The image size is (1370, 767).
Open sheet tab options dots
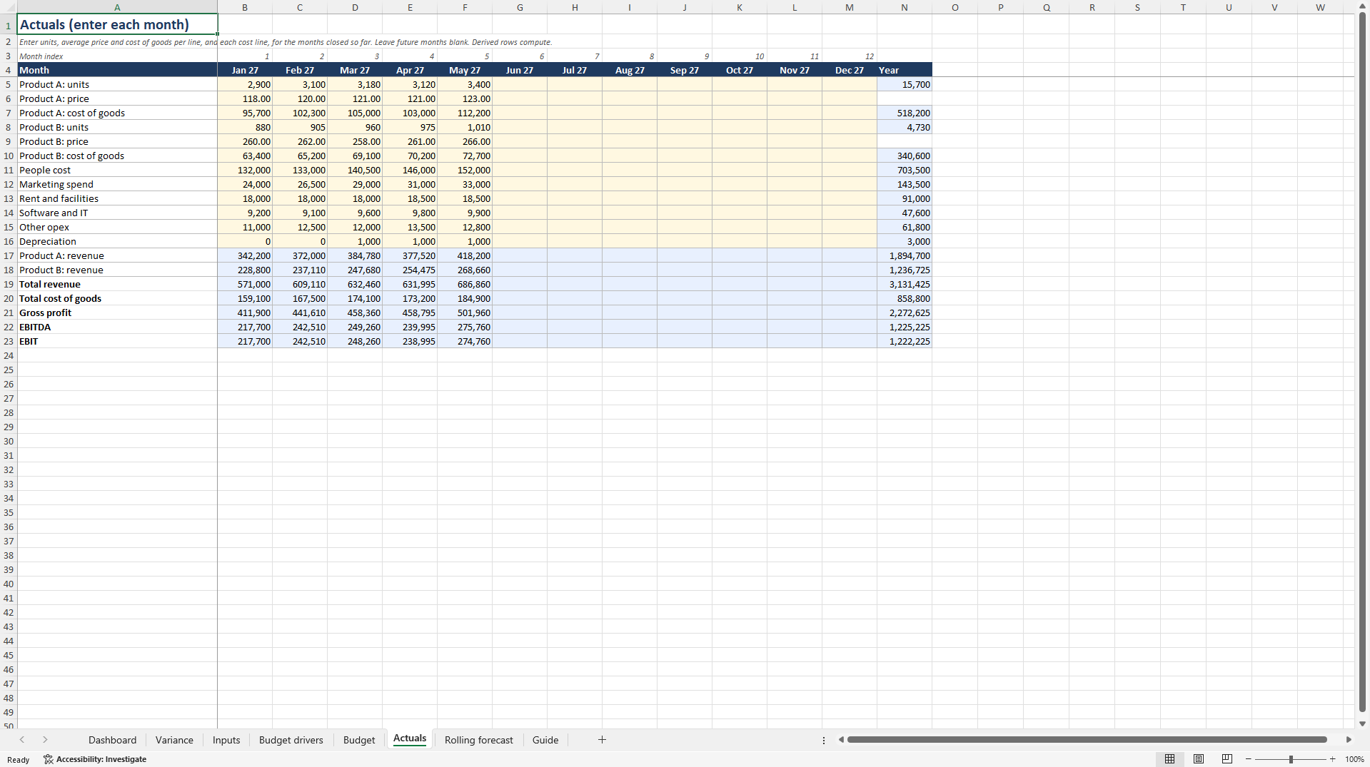point(824,740)
